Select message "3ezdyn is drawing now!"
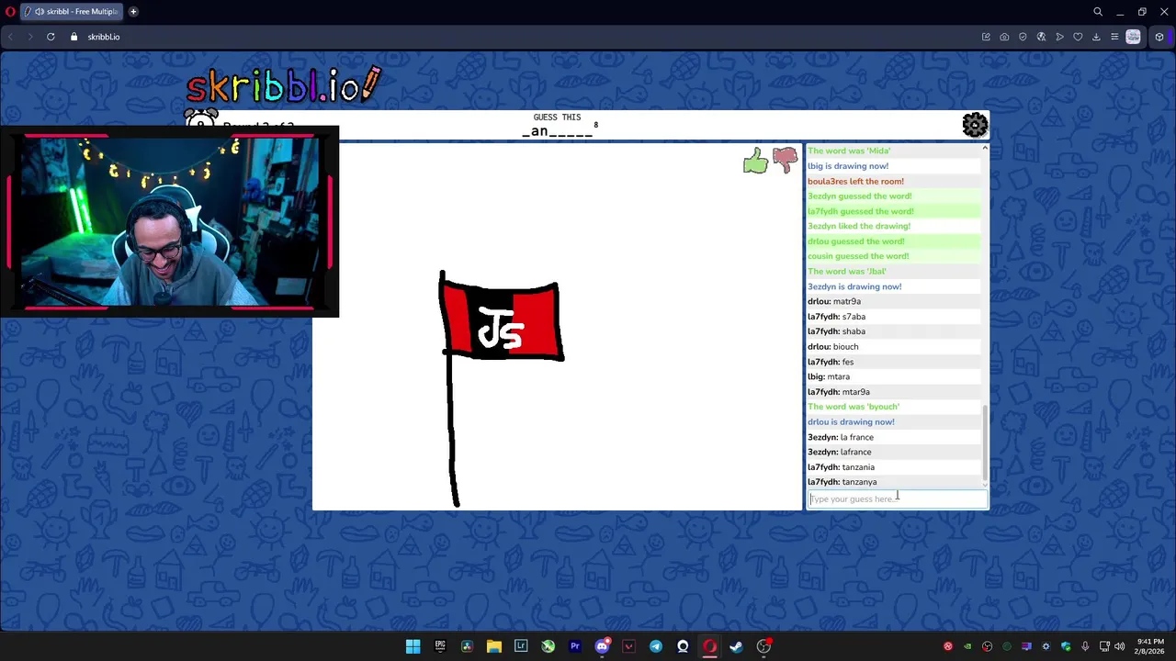 (x=854, y=286)
